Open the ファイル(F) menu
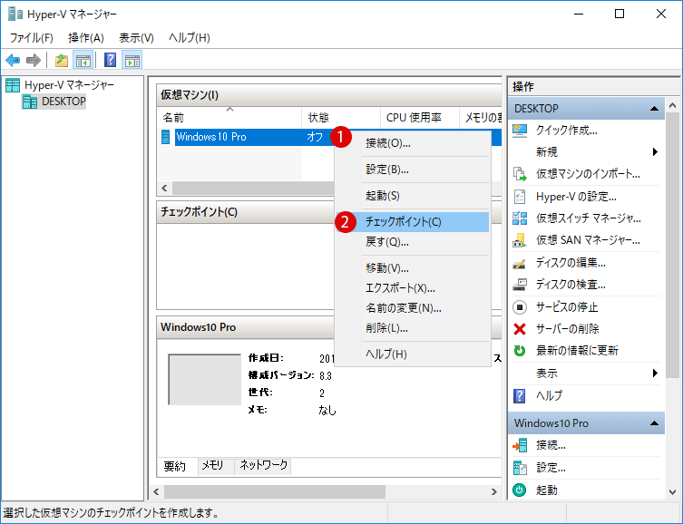The width and height of the screenshot is (683, 524). point(32,38)
